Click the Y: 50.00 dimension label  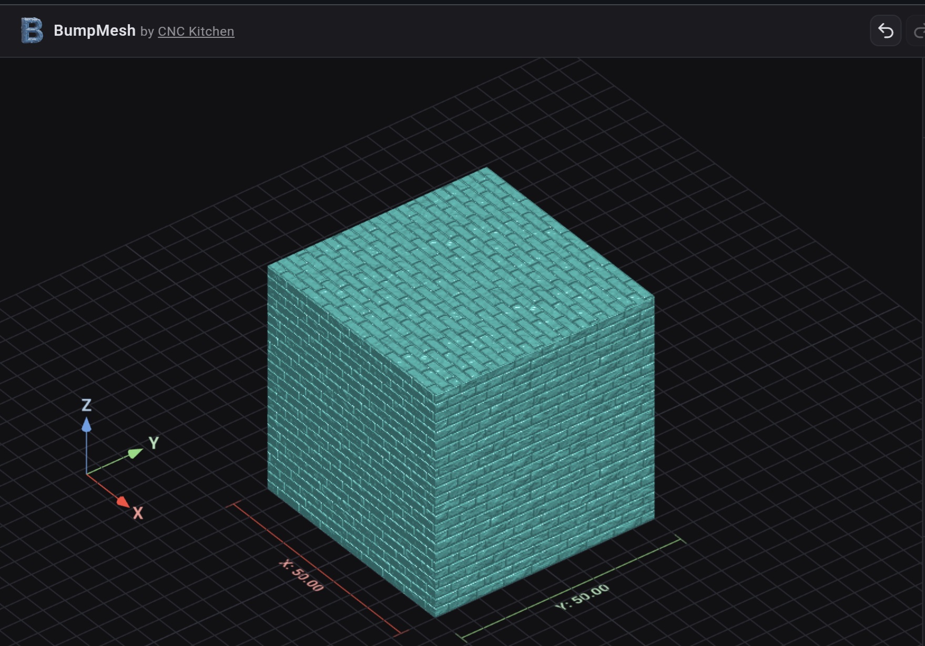[582, 597]
